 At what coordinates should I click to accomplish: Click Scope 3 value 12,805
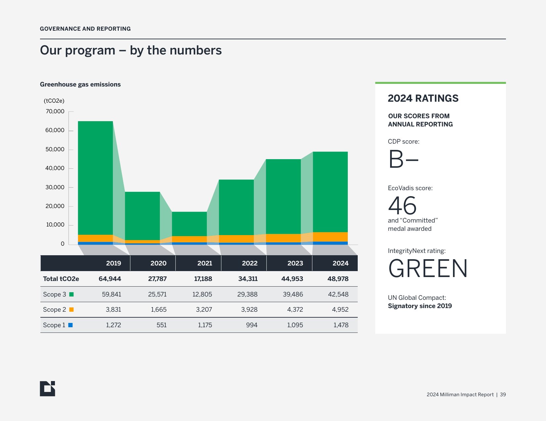pos(202,294)
